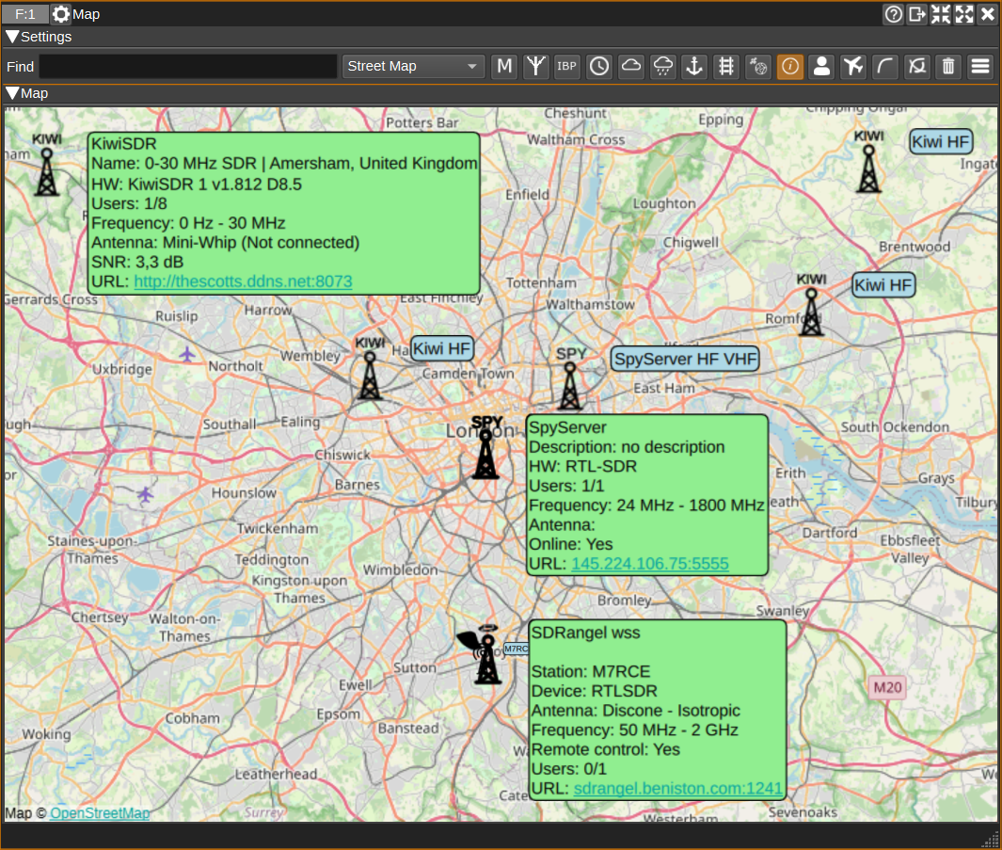Click the Find search input field
Viewport: 1002px width, 850px height.
[188, 67]
